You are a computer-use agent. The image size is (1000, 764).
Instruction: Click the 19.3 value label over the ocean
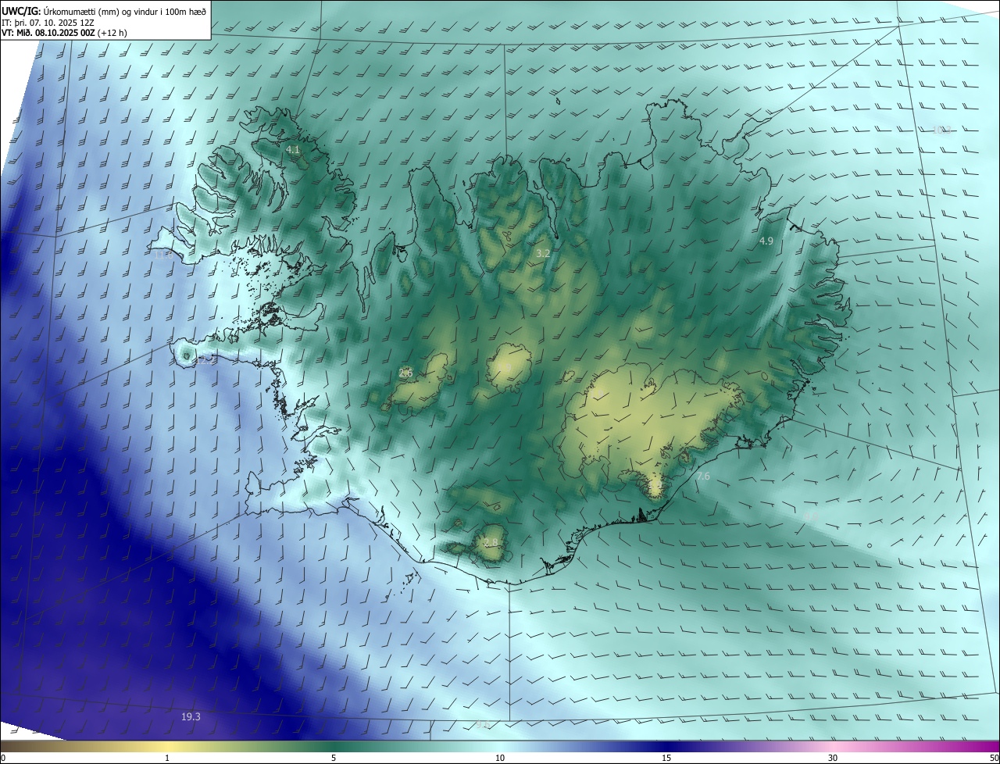191,716
